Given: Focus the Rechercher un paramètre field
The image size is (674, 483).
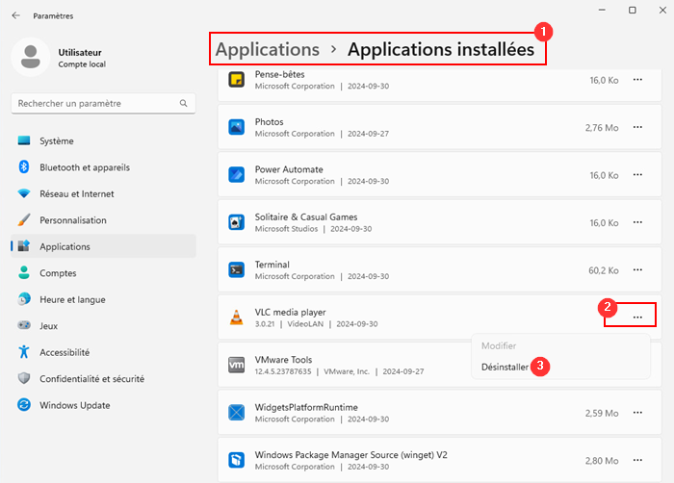Looking at the screenshot, I should (x=103, y=103).
